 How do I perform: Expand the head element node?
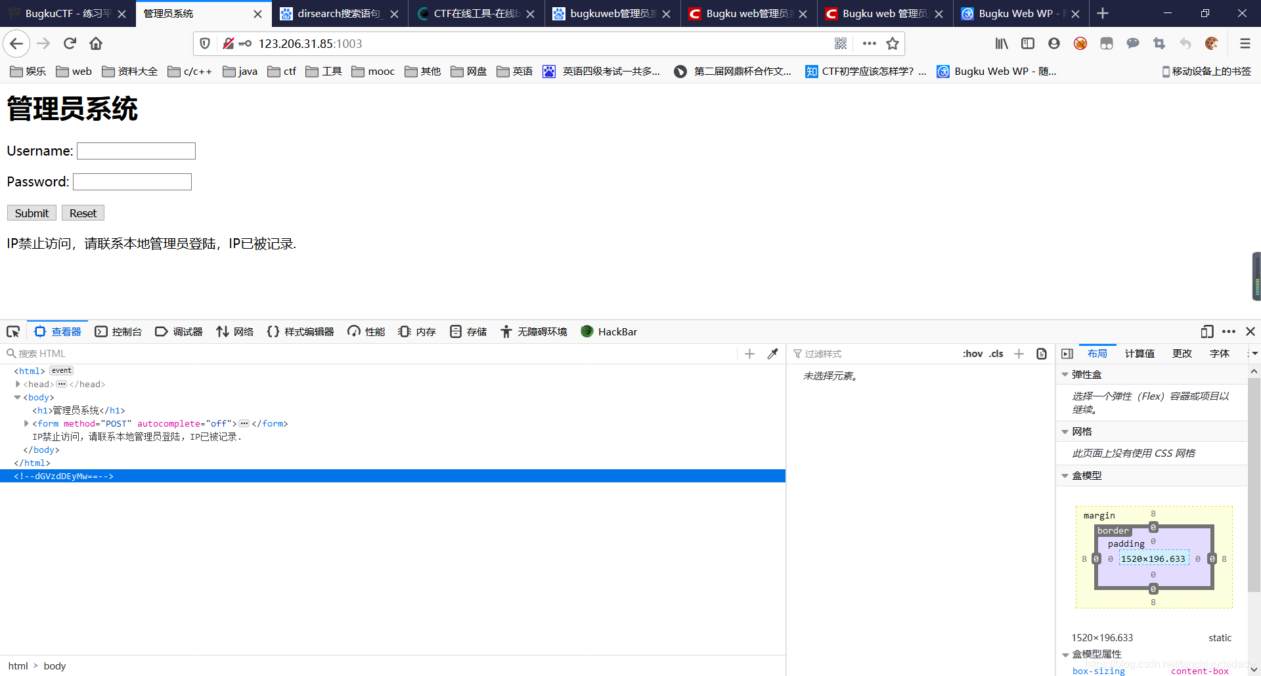coord(18,384)
